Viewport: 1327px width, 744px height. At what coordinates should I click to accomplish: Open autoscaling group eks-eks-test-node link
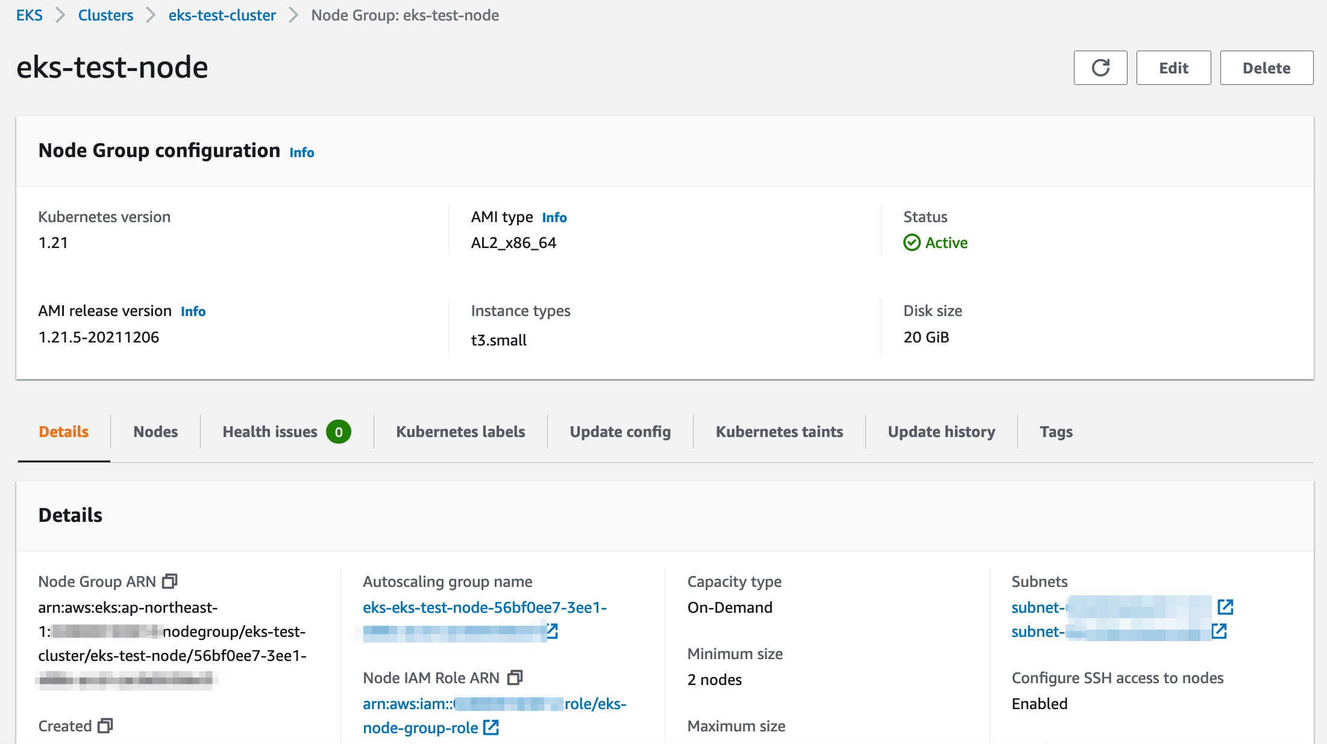[x=485, y=607]
